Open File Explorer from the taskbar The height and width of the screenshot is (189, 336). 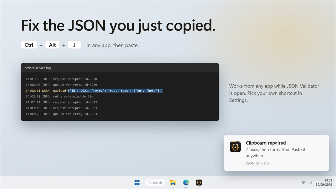(x=173, y=182)
